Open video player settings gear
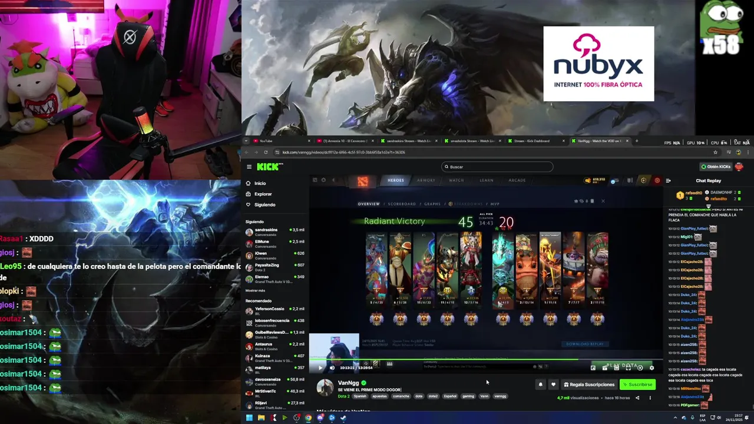 652,367
